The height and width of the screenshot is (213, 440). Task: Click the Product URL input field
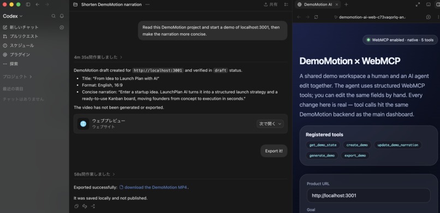368,196
